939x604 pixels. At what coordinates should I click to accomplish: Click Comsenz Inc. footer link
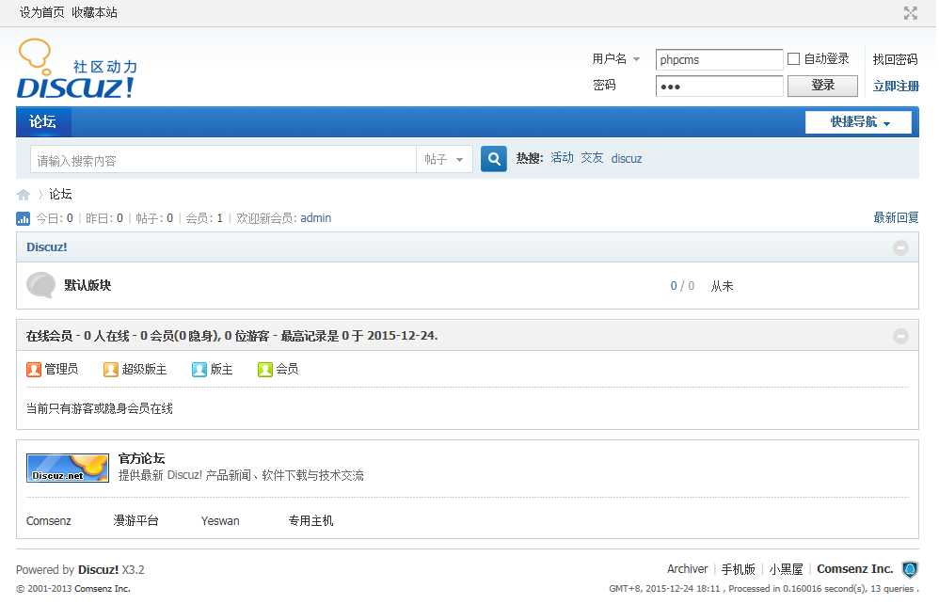click(x=855, y=568)
